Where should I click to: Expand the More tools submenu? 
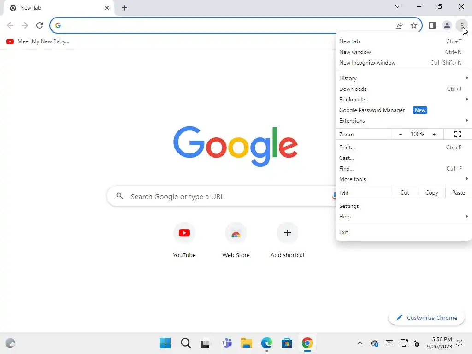pyautogui.click(x=403, y=179)
